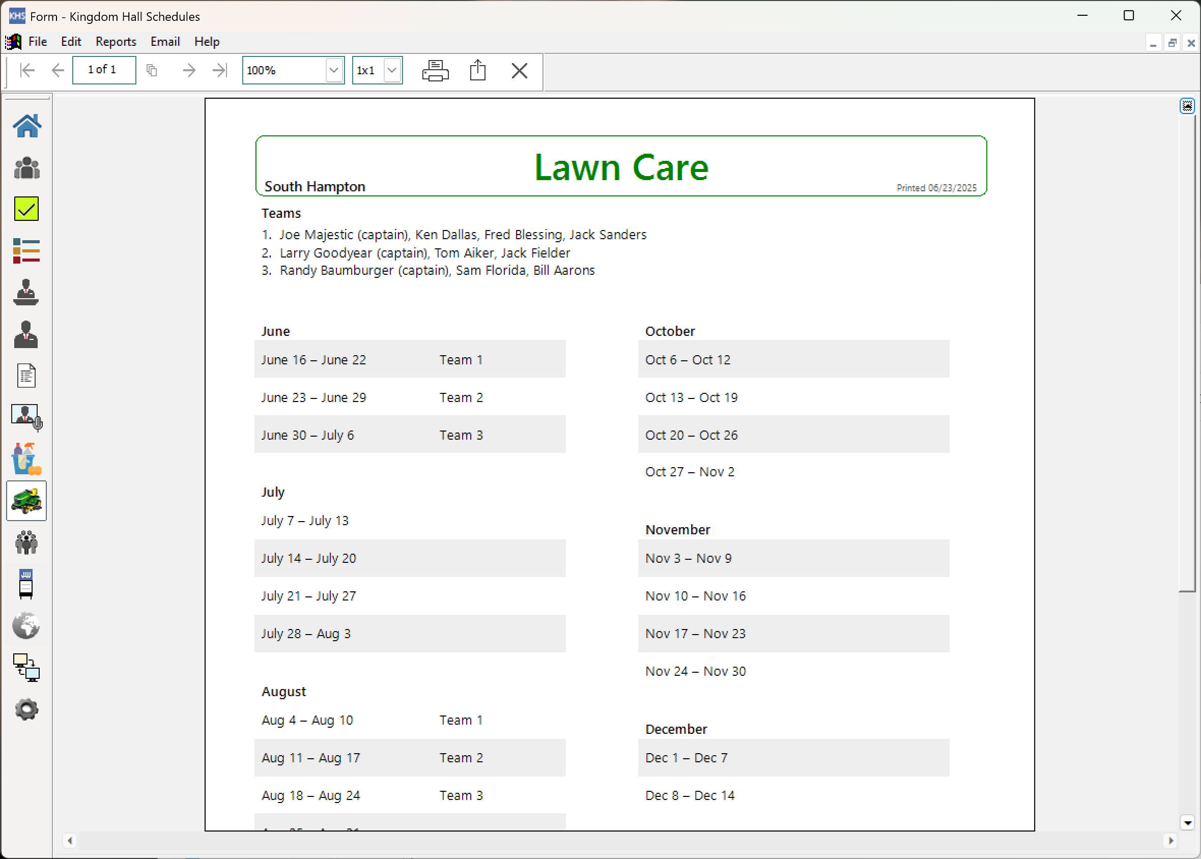Click the export/share icon in the toolbar

[x=477, y=70]
